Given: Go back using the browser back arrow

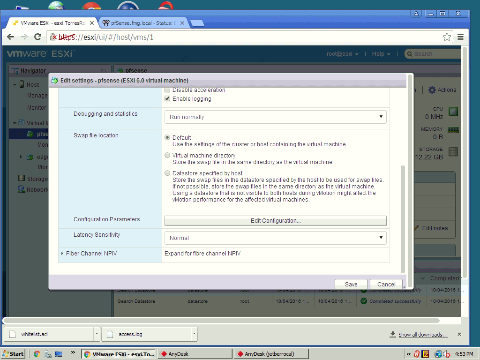Looking at the screenshot, I should [x=10, y=37].
